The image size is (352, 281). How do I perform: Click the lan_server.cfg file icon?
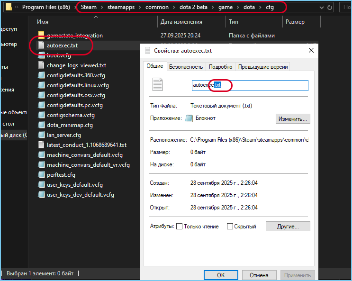[x=41, y=135]
